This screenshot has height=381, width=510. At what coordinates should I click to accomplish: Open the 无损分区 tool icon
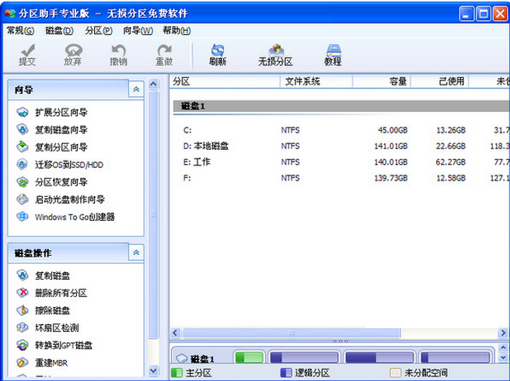[275, 54]
